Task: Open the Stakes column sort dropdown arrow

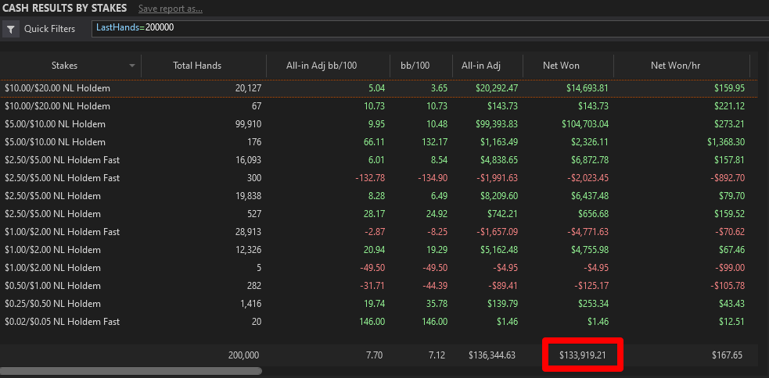Action: (132, 66)
